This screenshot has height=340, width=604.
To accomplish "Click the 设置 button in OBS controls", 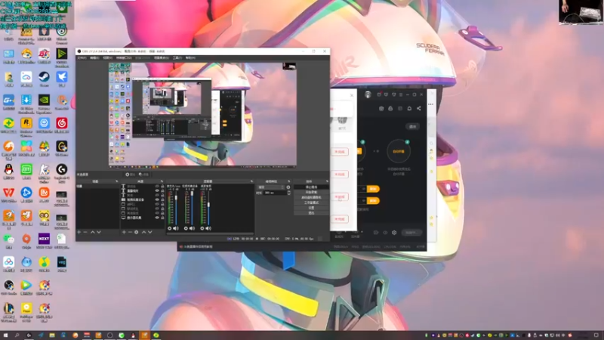I will (x=311, y=208).
